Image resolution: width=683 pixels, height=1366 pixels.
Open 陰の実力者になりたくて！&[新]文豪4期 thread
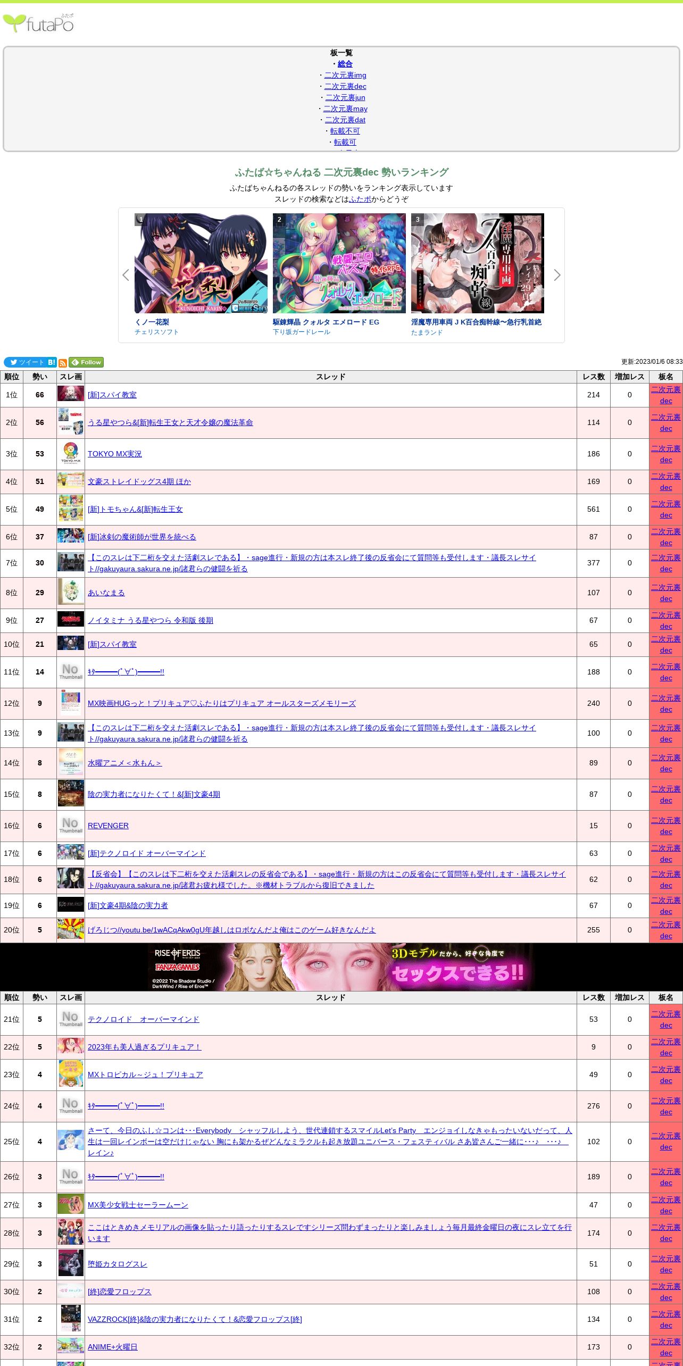(x=154, y=794)
